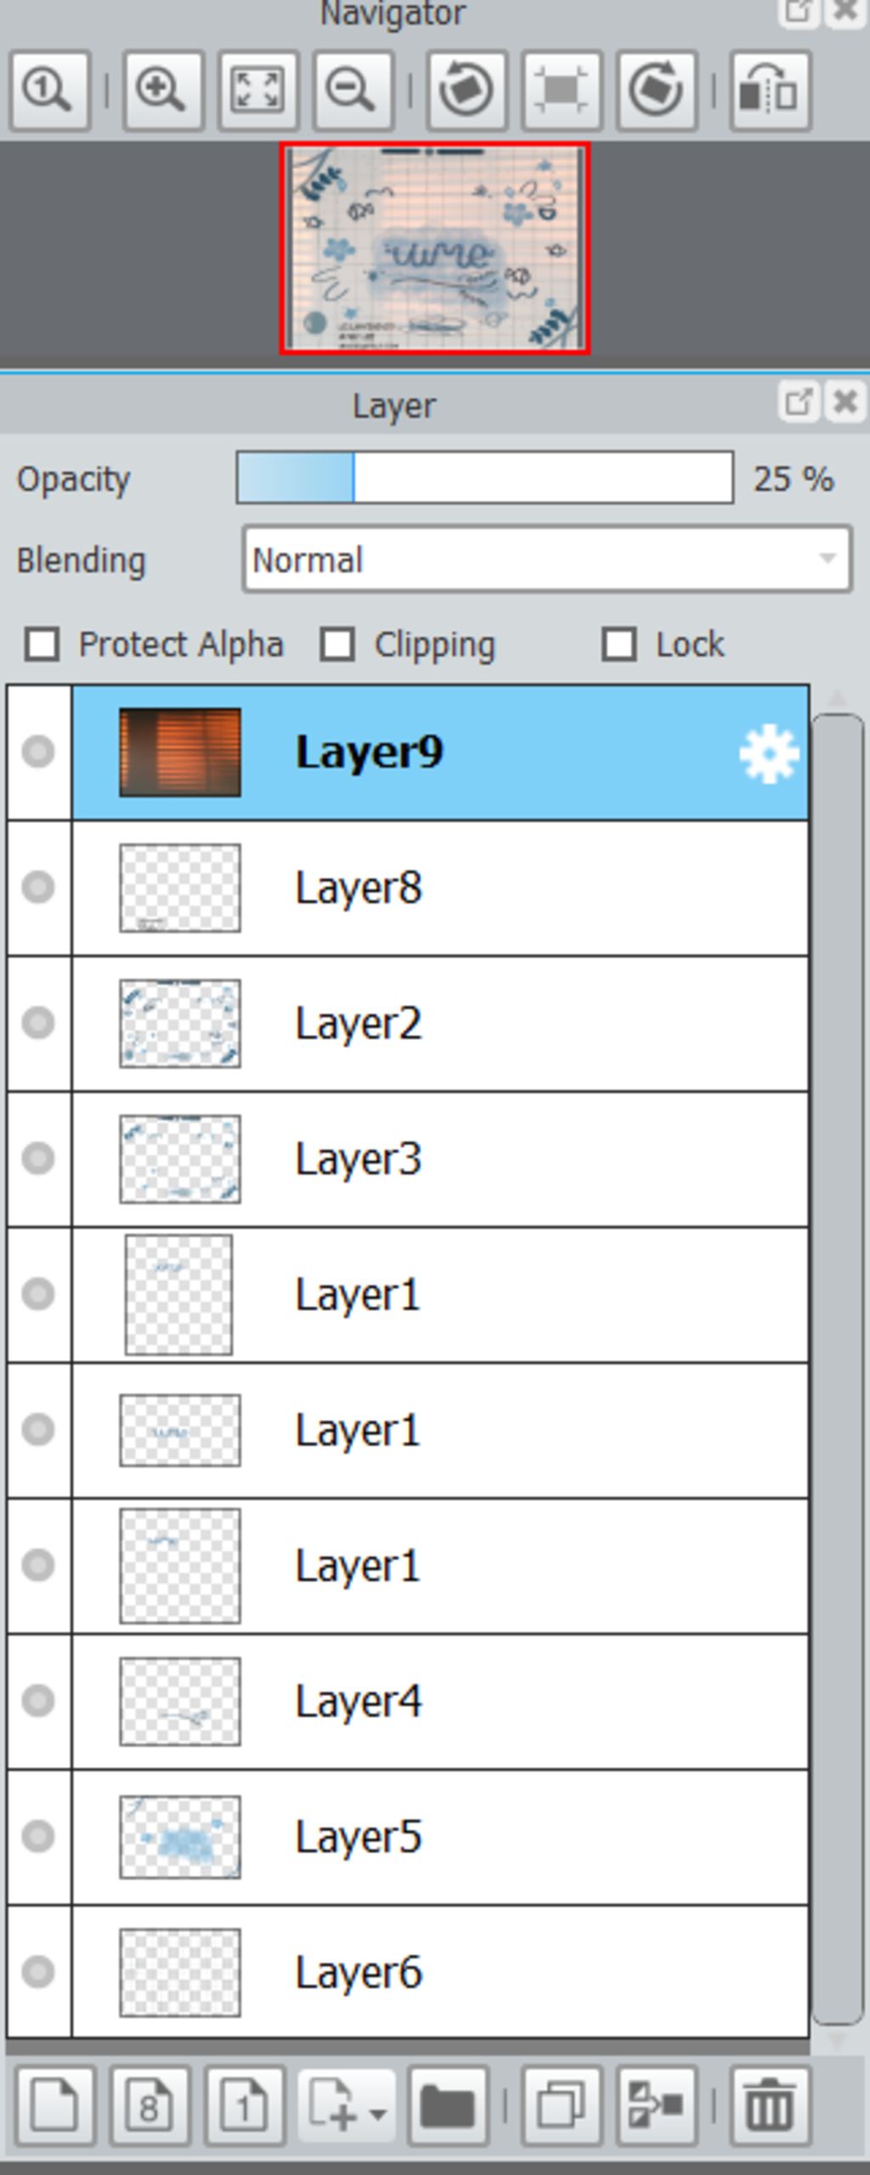Enable the Clipping checkbox

pos(337,645)
